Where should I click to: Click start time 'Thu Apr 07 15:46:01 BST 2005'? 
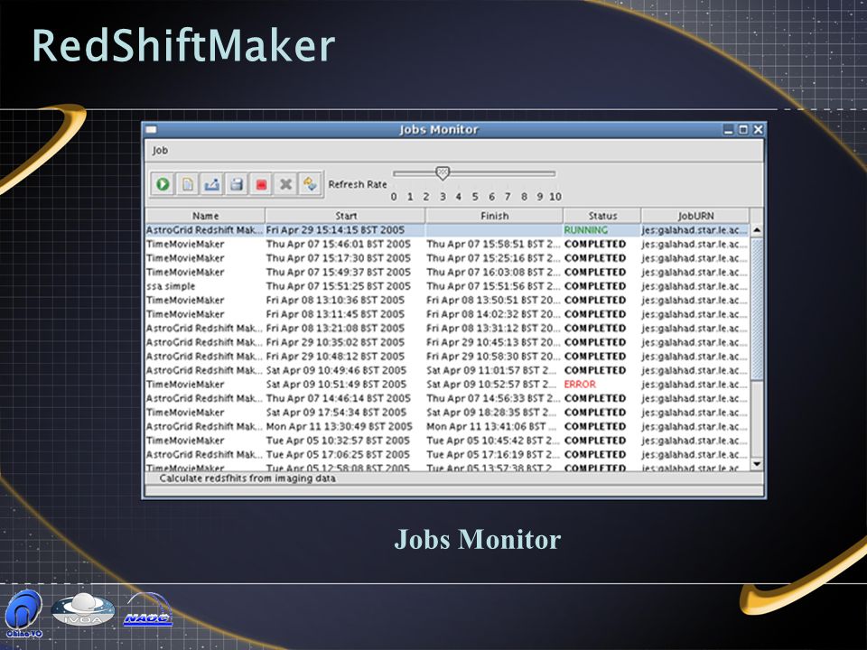(339, 244)
